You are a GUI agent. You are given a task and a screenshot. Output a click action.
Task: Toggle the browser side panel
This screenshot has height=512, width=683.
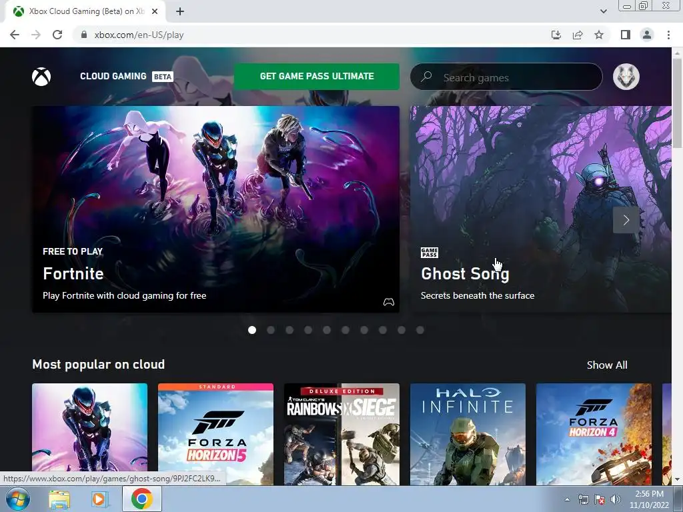pos(626,35)
